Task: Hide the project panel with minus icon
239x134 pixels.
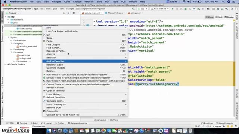Action: [78, 13]
